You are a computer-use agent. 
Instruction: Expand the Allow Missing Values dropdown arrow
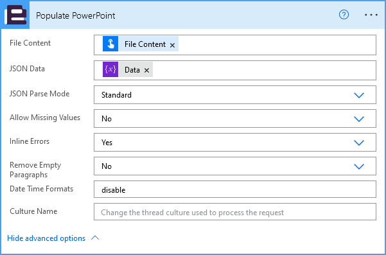(359, 119)
